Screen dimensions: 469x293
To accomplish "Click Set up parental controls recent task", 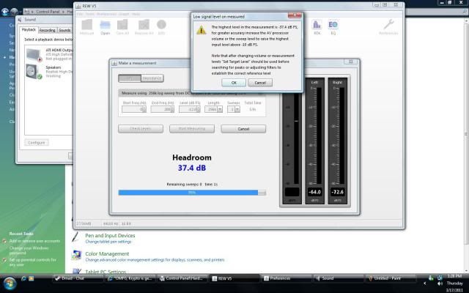I will [32, 262].
